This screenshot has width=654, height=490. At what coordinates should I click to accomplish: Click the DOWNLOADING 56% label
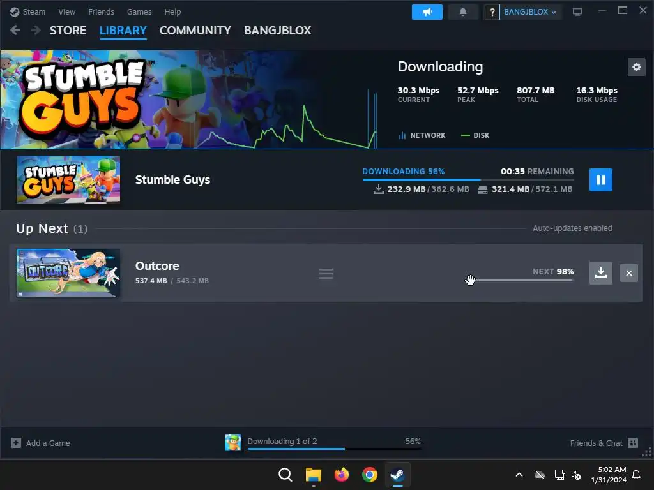tap(404, 171)
